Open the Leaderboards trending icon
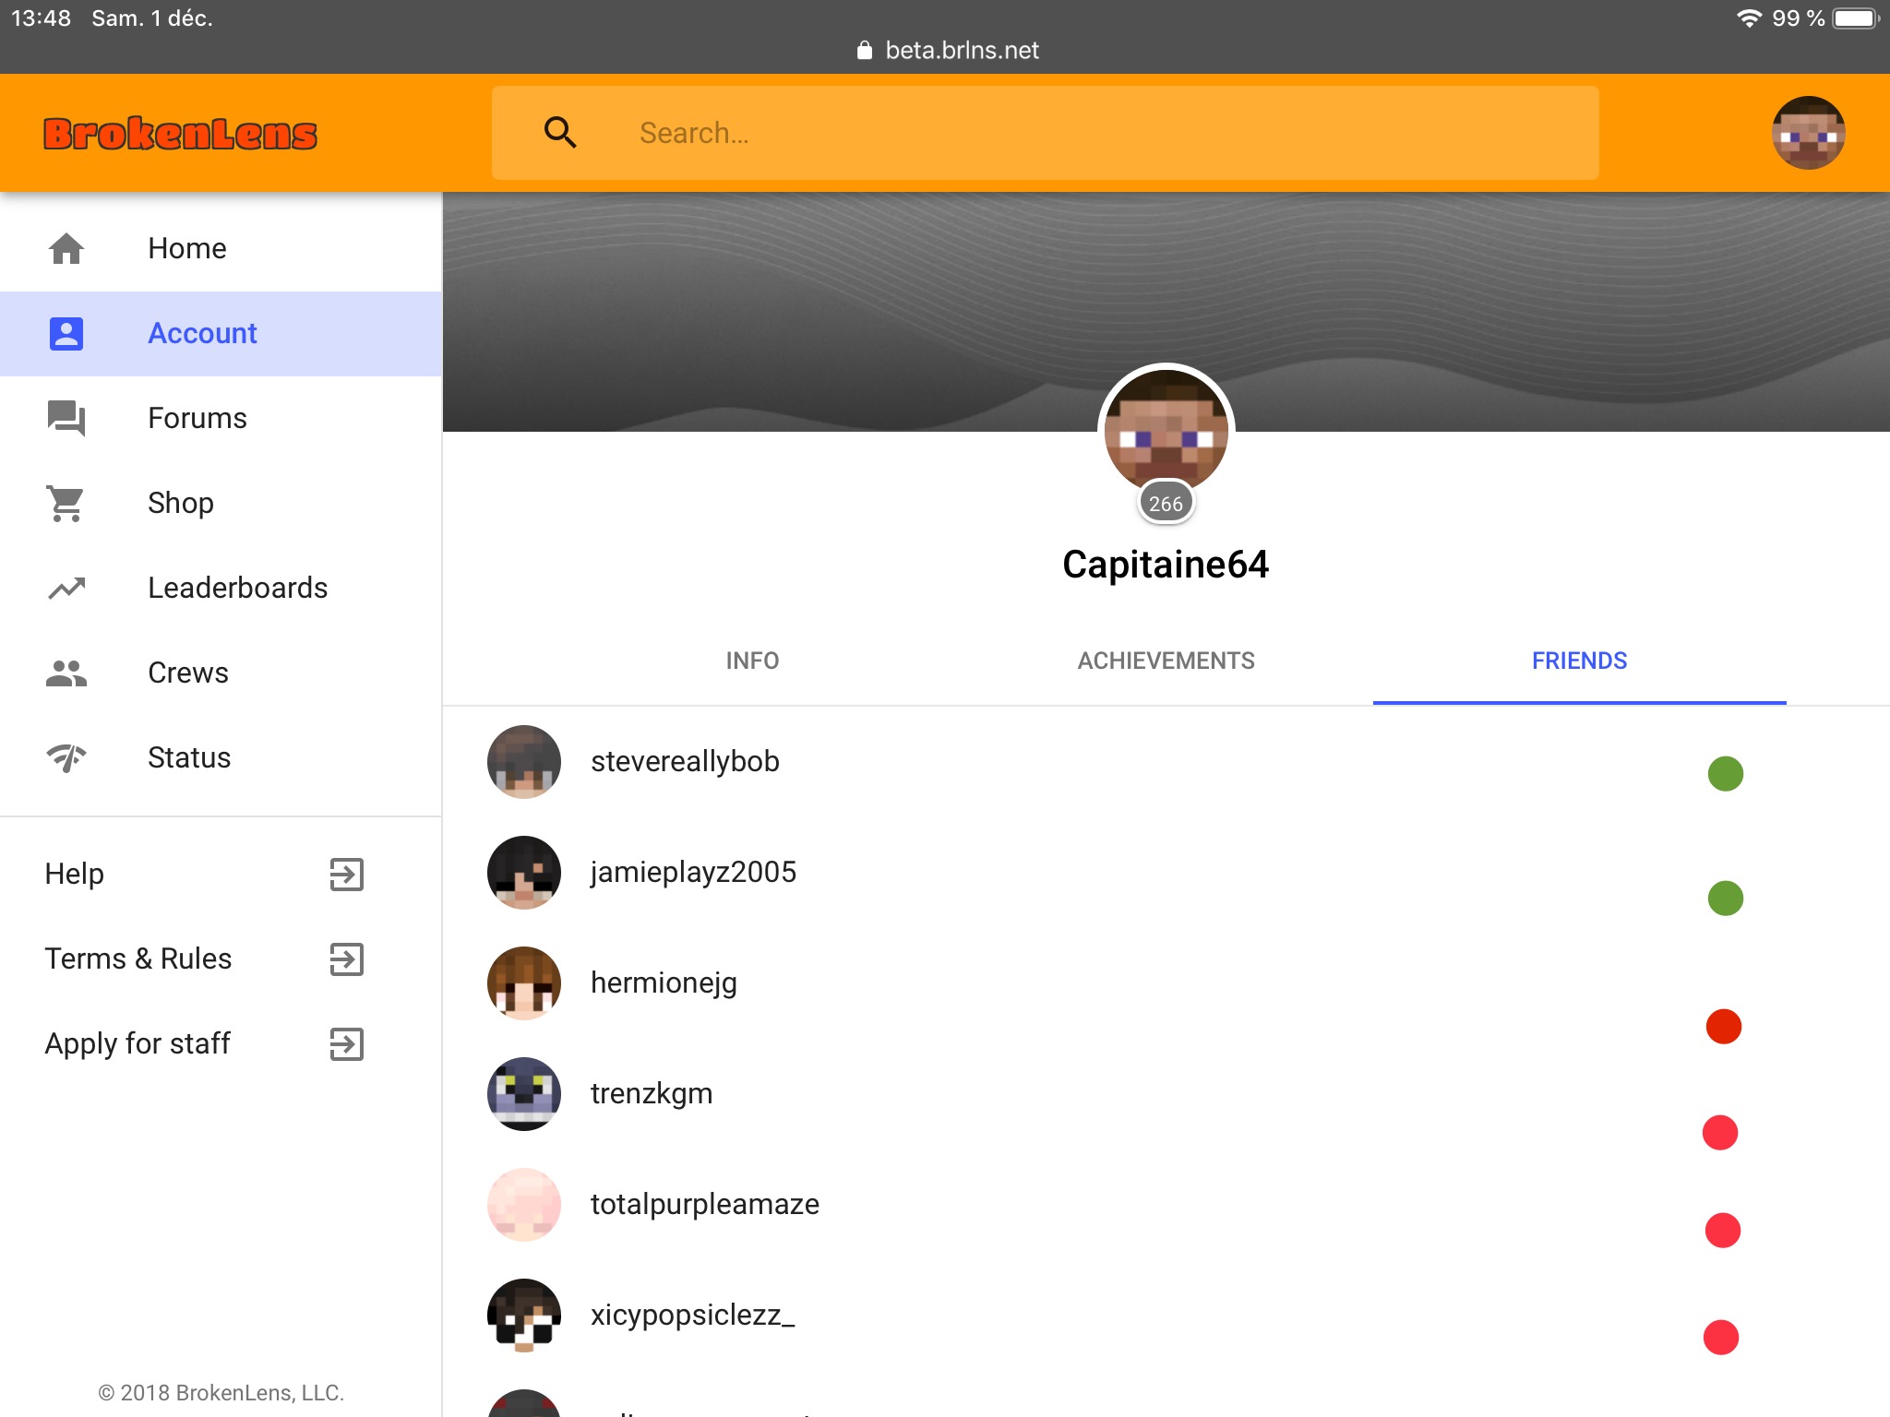 coord(66,588)
